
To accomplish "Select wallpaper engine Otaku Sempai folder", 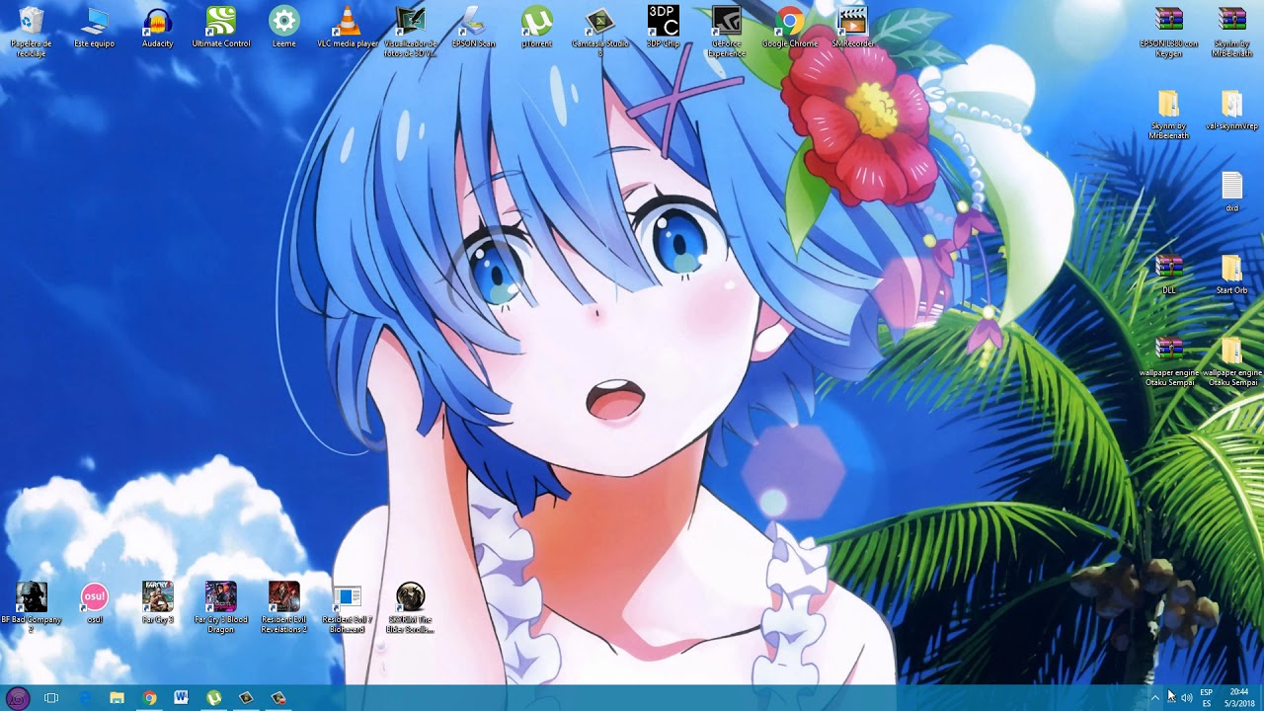I will (1231, 361).
